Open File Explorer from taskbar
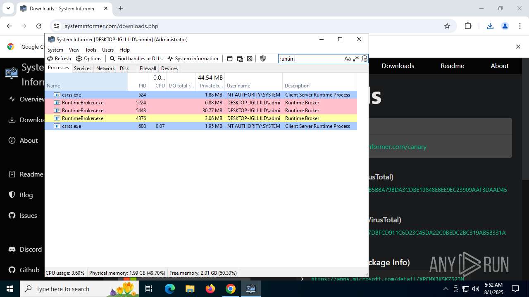This screenshot has width=529, height=297. click(x=190, y=289)
